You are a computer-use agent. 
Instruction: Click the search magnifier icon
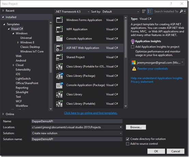[x=181, y=11]
